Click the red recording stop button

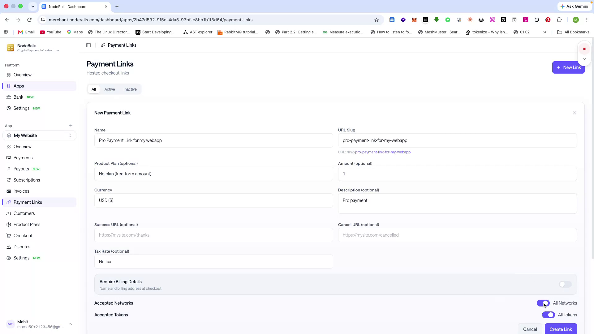point(584,49)
